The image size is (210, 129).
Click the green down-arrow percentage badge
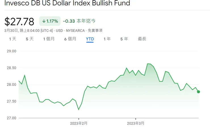[x=50, y=21]
